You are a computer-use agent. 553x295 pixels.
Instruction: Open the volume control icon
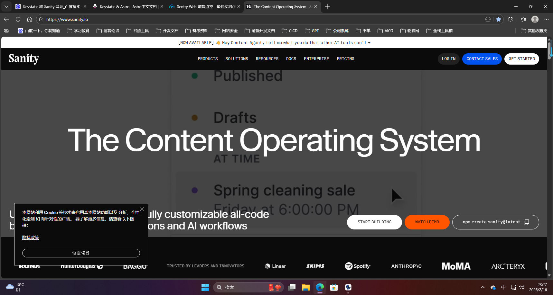coord(521,287)
